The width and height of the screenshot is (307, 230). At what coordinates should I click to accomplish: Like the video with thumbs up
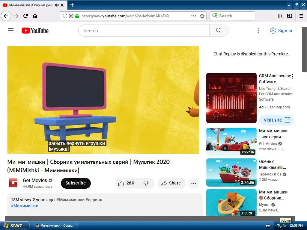pos(127,183)
